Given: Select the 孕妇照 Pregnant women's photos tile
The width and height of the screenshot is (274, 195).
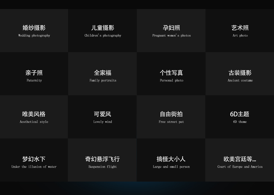Looking at the screenshot, I should click(x=171, y=31).
